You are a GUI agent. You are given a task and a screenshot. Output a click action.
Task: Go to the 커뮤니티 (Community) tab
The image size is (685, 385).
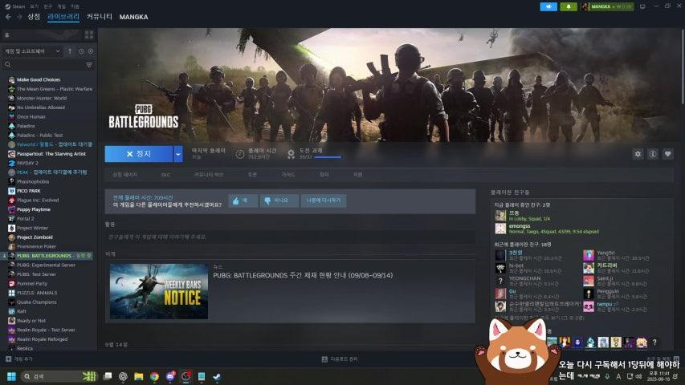pos(99,17)
